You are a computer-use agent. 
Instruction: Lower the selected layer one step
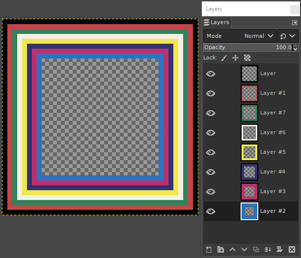coord(244,249)
